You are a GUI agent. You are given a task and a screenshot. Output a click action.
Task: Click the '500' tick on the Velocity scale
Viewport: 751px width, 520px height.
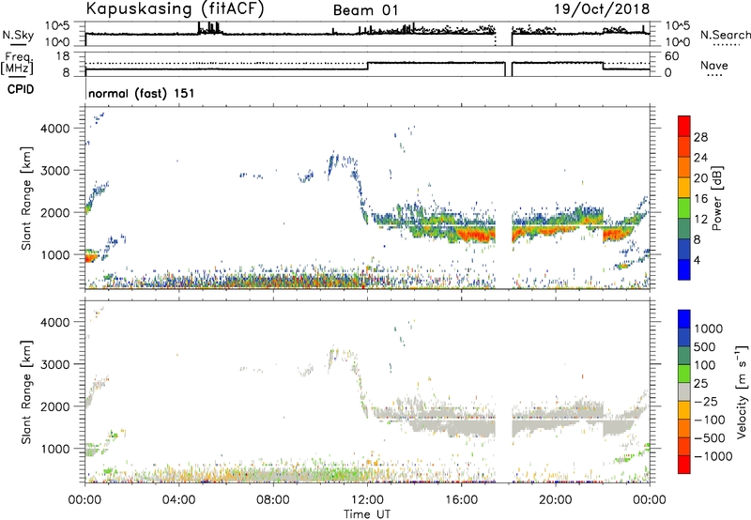point(705,347)
